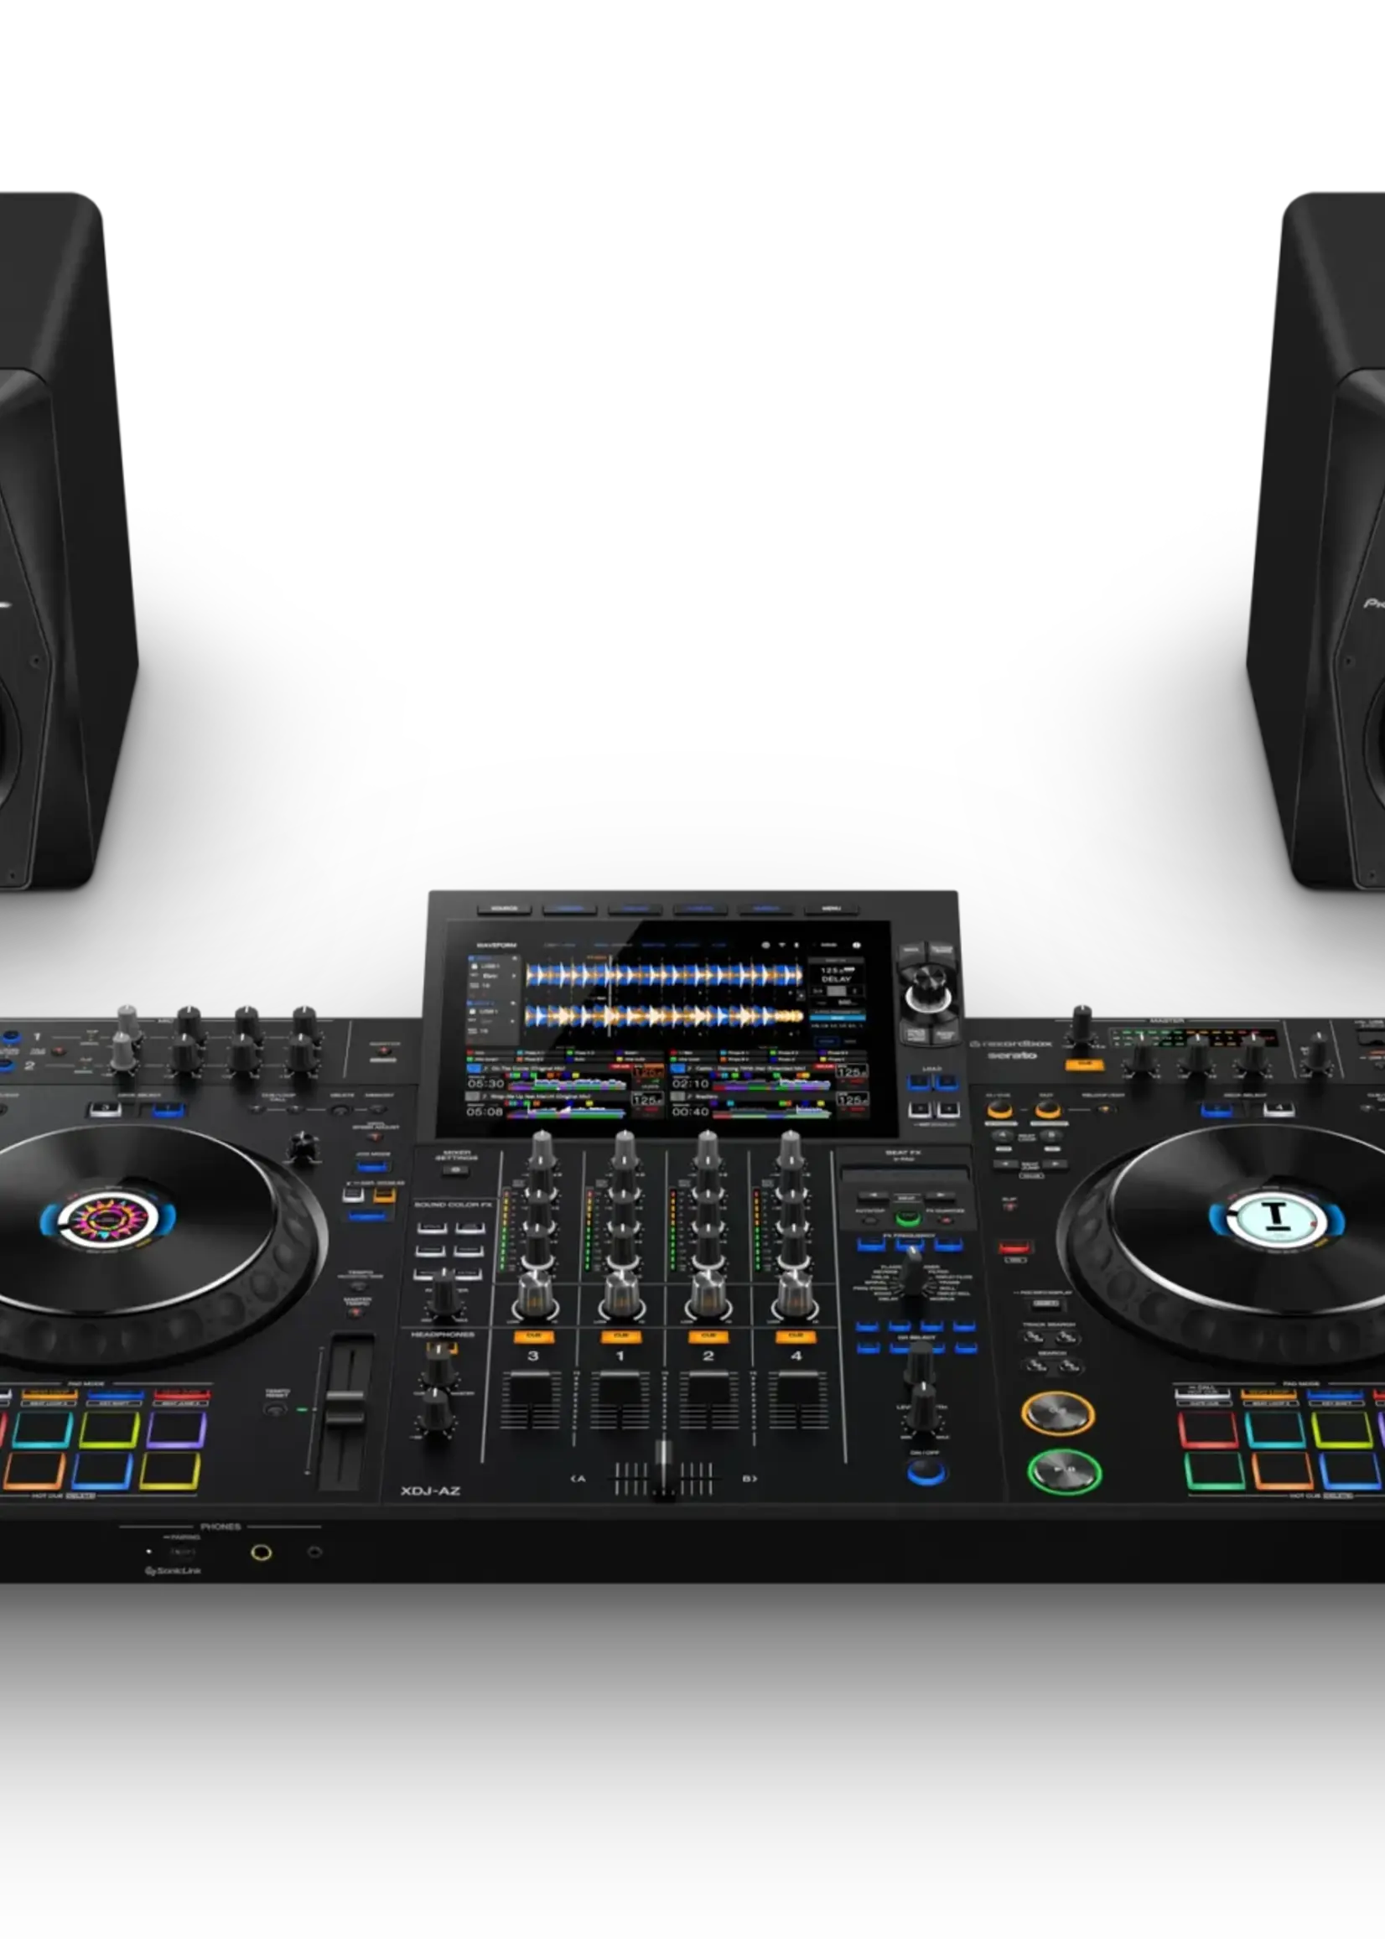This screenshot has width=1385, height=1939.
Task: Tap the red button left of right jog
Action: point(1015,1247)
